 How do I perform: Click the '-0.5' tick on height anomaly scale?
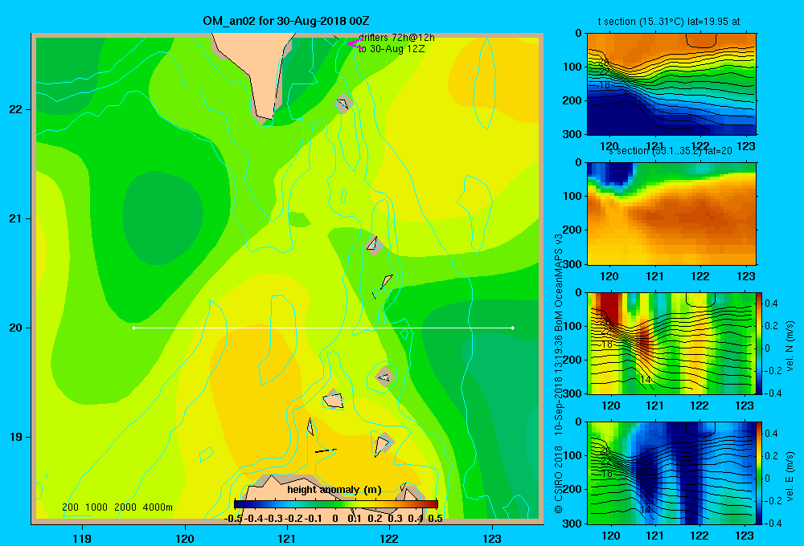[x=233, y=519]
